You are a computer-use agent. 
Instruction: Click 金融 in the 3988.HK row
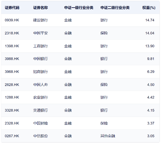point(68,59)
